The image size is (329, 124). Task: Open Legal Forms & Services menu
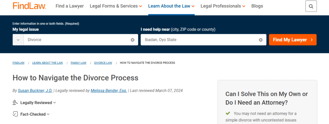click(116, 6)
